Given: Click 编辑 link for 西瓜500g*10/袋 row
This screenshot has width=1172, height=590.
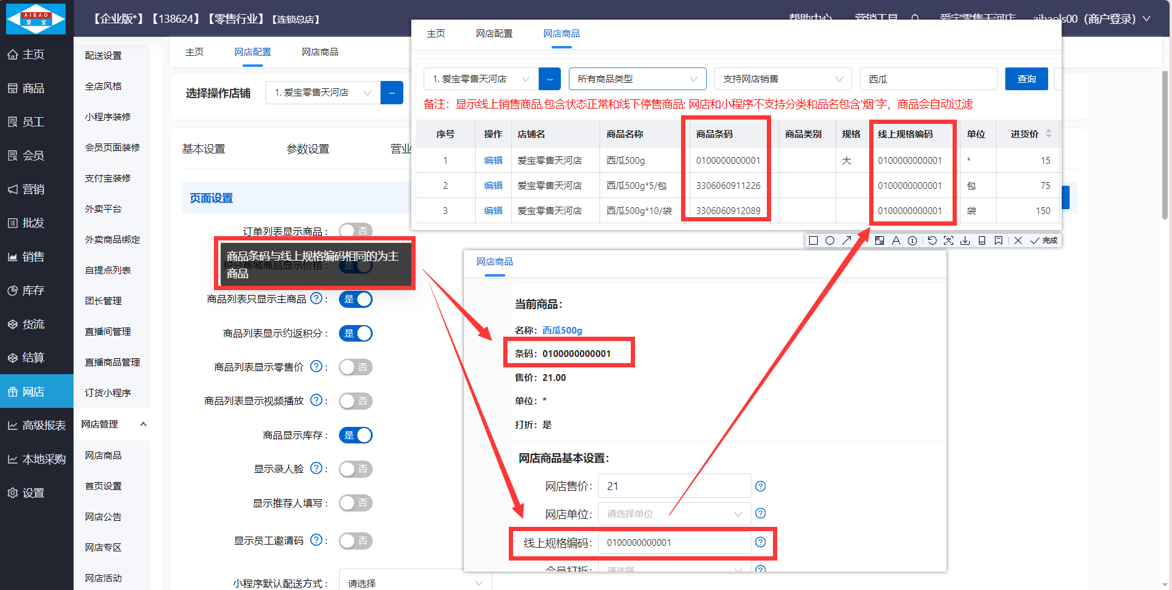Looking at the screenshot, I should tap(493, 211).
